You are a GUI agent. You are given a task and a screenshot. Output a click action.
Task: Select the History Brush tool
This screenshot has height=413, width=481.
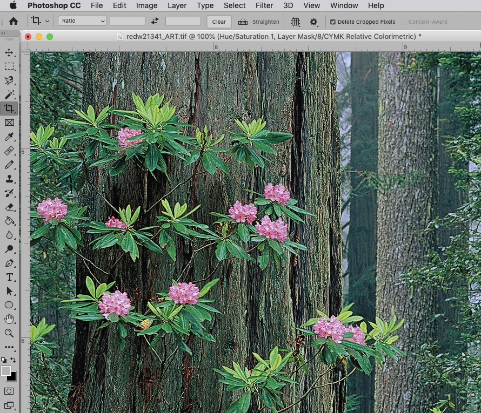(9, 193)
